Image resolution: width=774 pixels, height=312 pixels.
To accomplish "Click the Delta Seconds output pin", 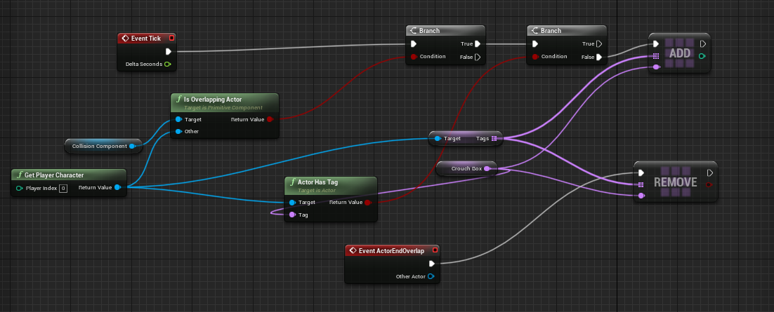I will [x=168, y=65].
